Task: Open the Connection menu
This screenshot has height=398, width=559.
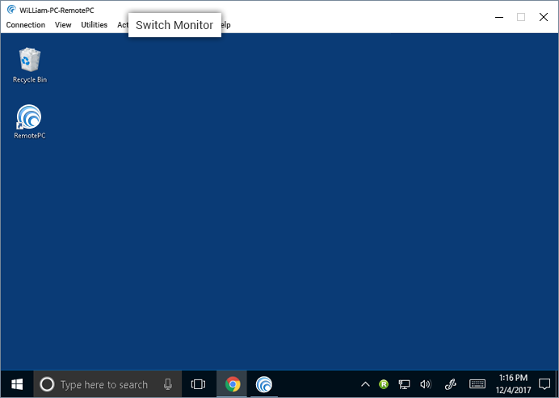Action: [26, 25]
